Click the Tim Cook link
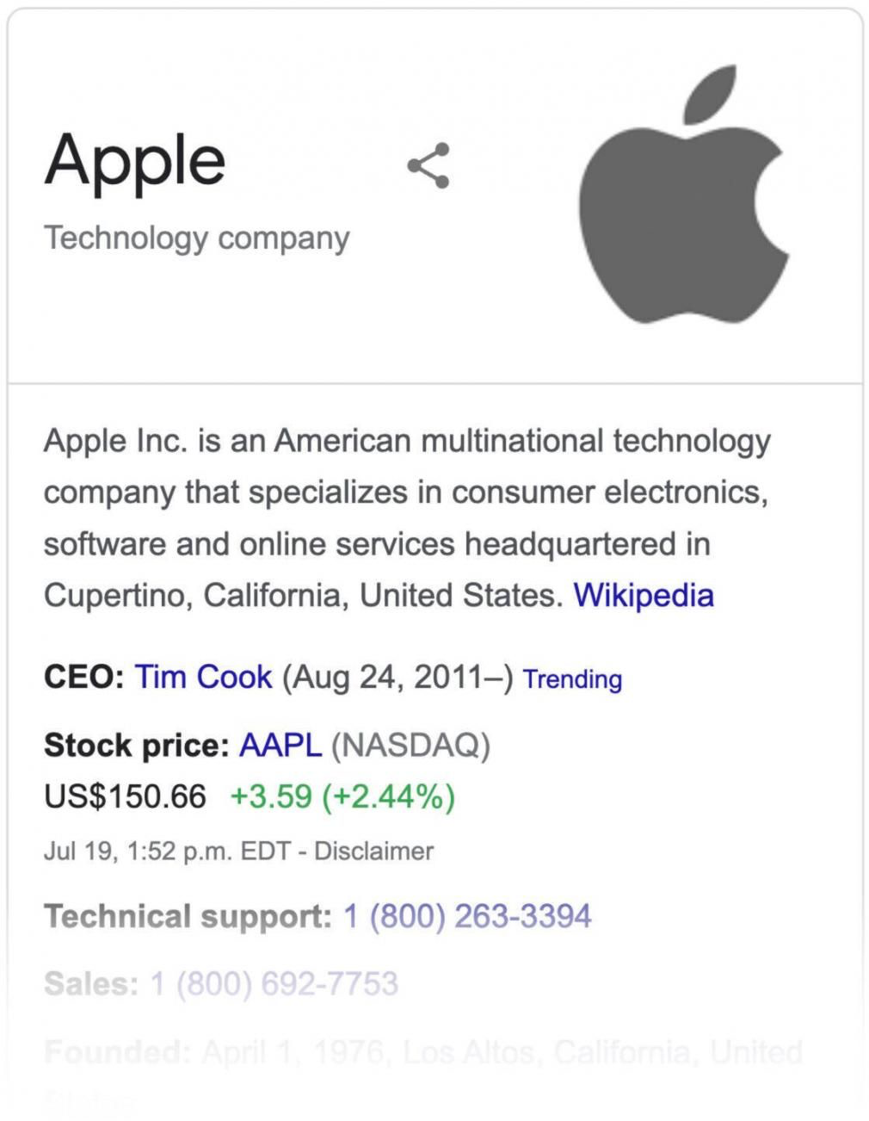 201,677
